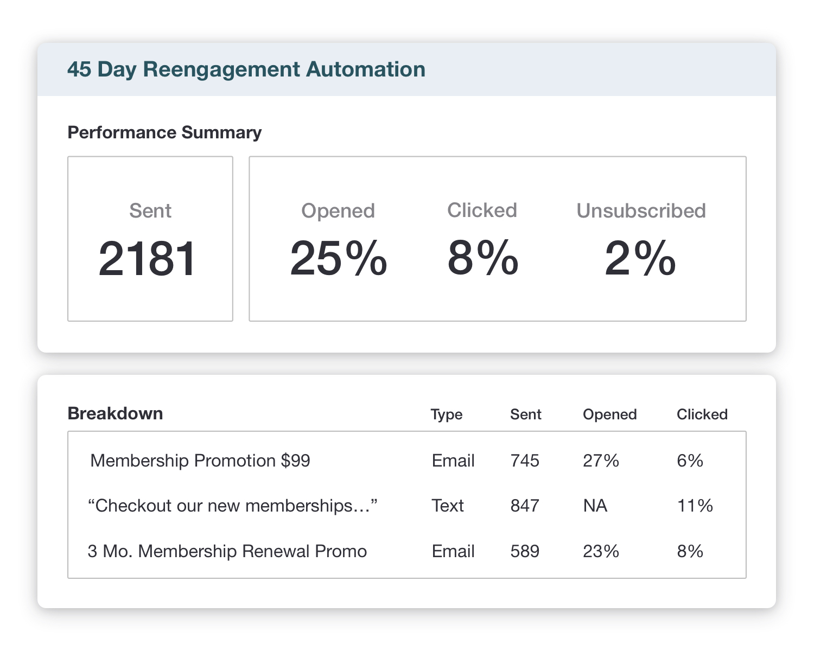Click the NA opened value for Text
Viewport: 814px width, 651px height.
[595, 506]
